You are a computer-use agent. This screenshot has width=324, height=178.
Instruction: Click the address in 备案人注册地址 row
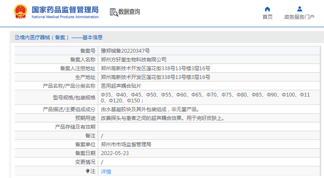155,69
